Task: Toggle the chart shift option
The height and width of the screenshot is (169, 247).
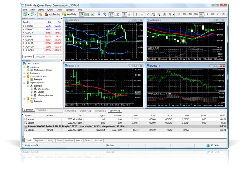Action: click(x=117, y=14)
